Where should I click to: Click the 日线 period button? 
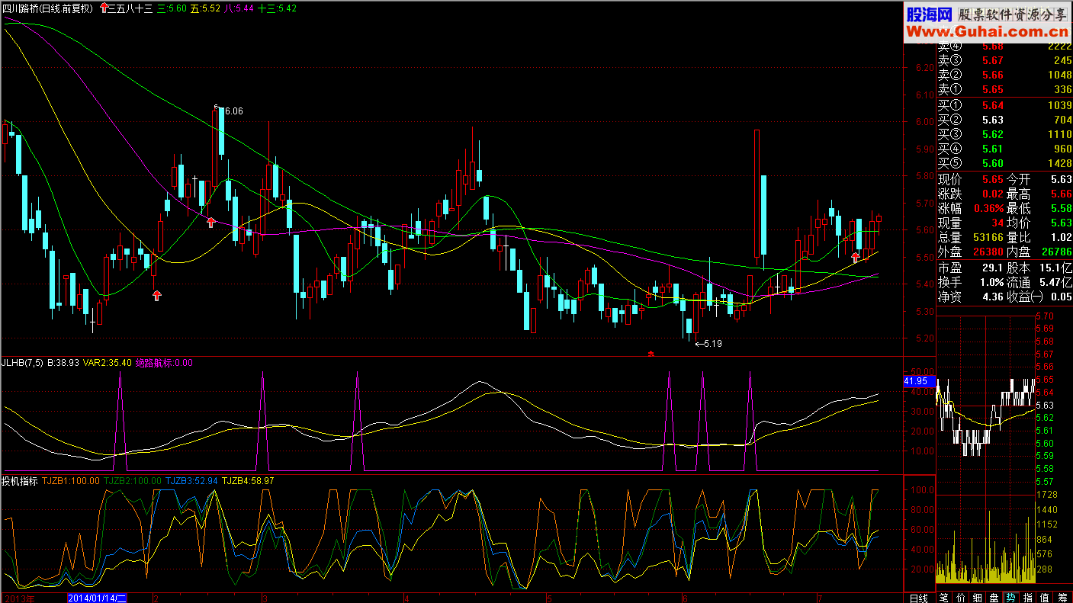(919, 597)
